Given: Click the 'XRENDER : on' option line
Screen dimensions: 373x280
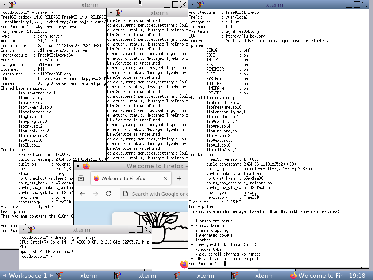Looking at the screenshot, I should click(227, 93).
